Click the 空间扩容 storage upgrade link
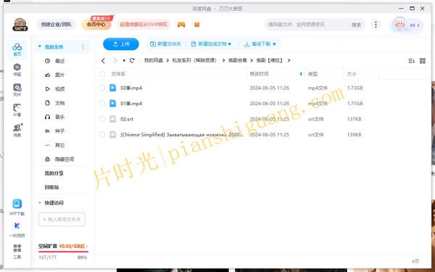 pos(63,246)
